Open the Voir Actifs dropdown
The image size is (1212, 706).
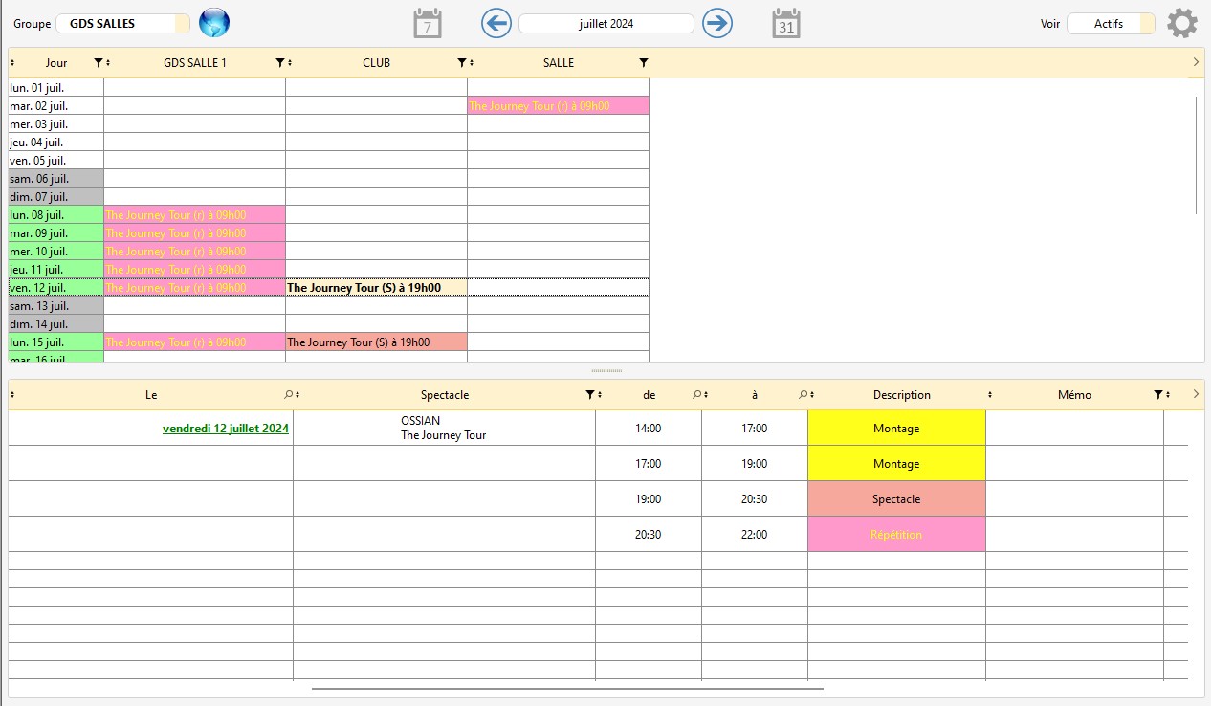point(1110,24)
